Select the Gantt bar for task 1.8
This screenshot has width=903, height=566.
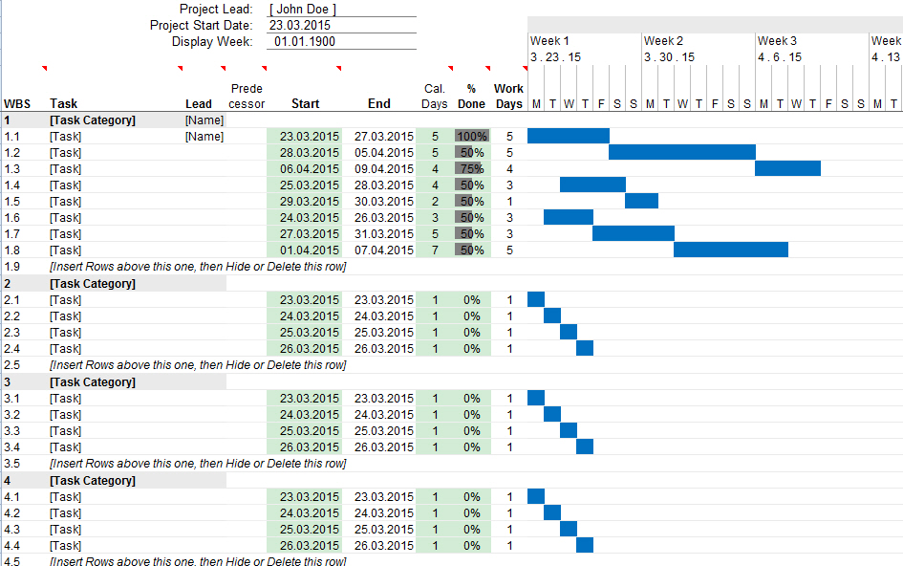[730, 250]
